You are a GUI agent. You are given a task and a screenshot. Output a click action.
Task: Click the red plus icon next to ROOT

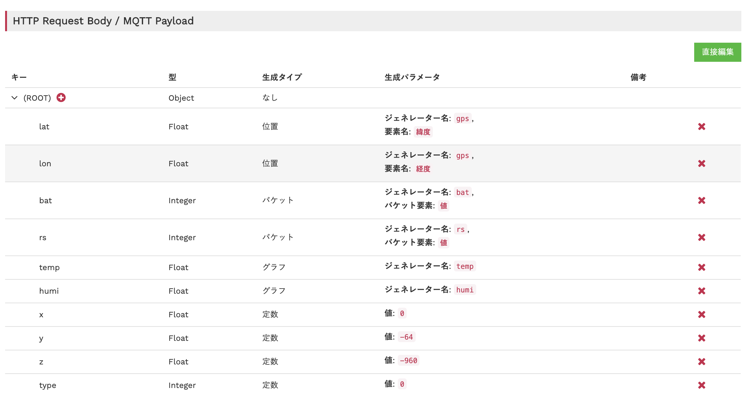click(61, 97)
